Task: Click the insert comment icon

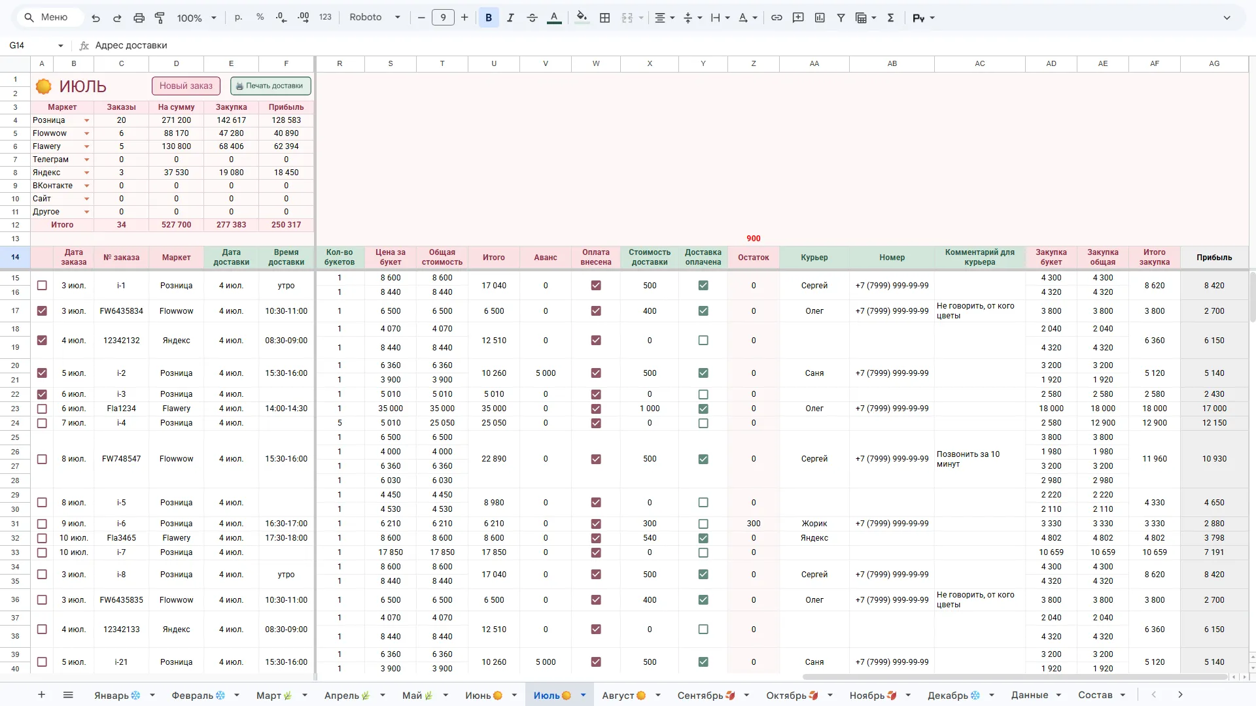Action: 798,18
